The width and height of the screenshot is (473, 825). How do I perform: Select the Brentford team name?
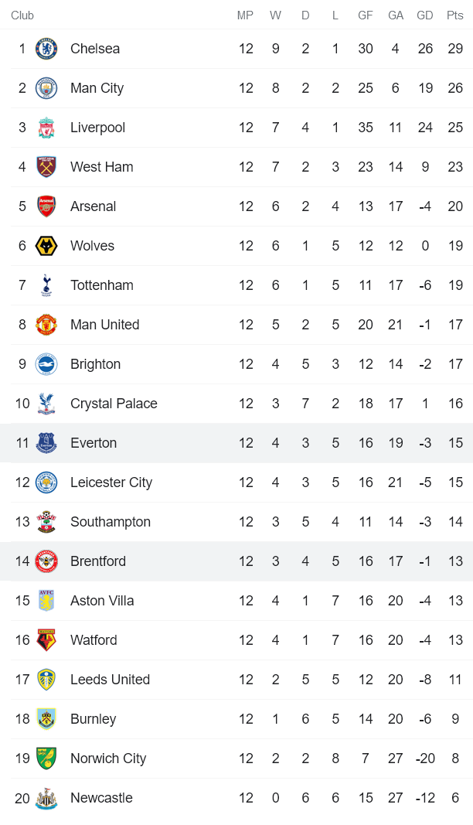[x=98, y=561]
